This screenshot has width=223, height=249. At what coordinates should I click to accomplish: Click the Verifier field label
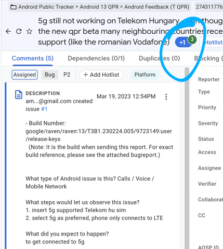pyautogui.click(x=207, y=184)
